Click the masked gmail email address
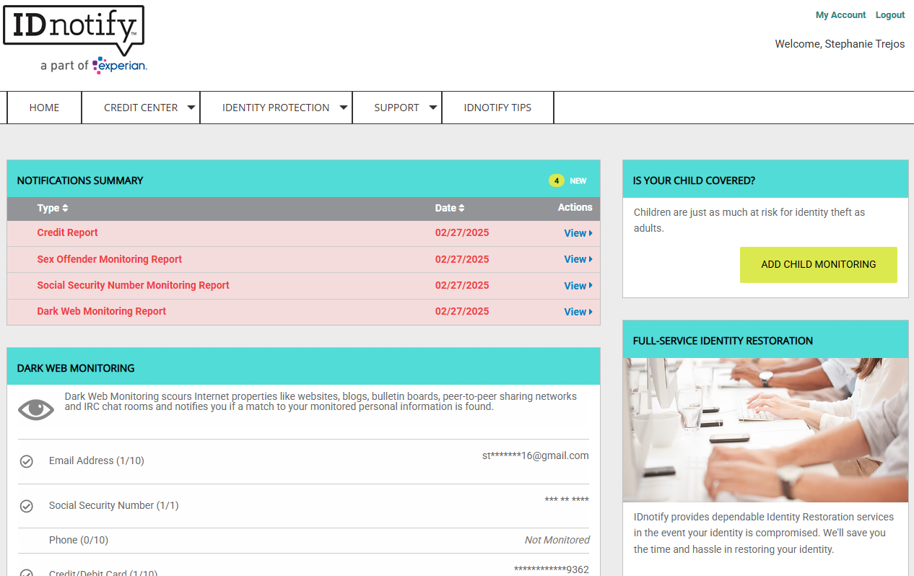 click(x=536, y=455)
